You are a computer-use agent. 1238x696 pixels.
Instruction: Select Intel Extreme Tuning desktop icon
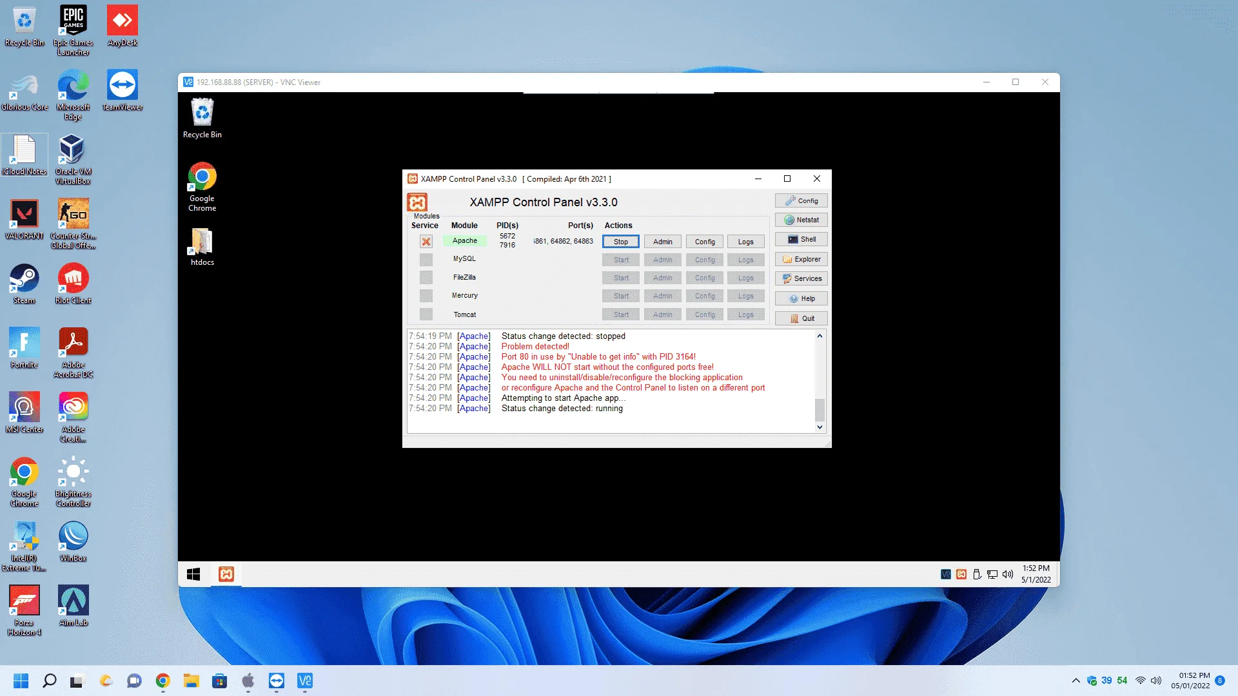(x=25, y=546)
